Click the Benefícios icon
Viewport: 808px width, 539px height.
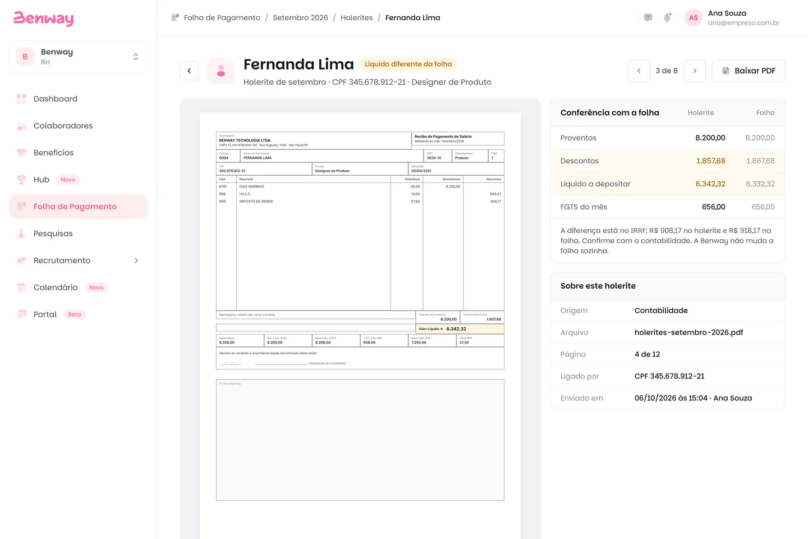[21, 153]
